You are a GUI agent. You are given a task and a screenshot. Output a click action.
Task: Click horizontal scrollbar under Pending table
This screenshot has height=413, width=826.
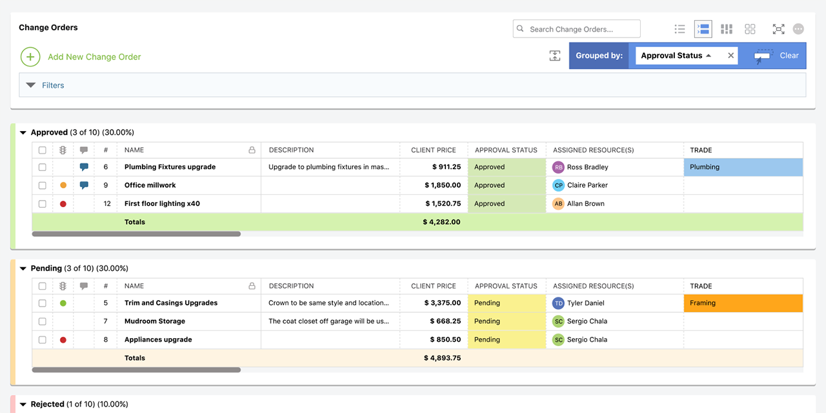tap(136, 370)
